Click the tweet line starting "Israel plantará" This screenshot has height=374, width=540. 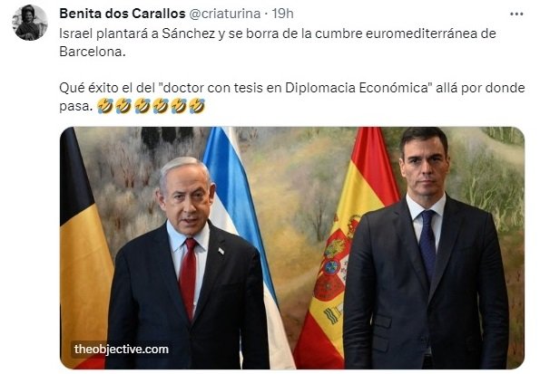(x=278, y=34)
